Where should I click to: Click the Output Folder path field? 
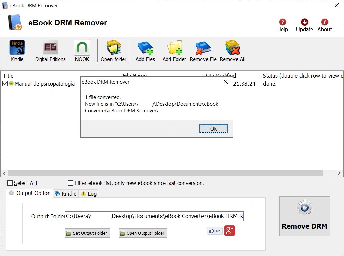(154, 216)
